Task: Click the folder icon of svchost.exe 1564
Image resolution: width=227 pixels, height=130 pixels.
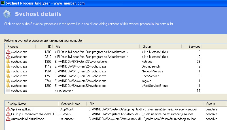Action: [8, 71]
